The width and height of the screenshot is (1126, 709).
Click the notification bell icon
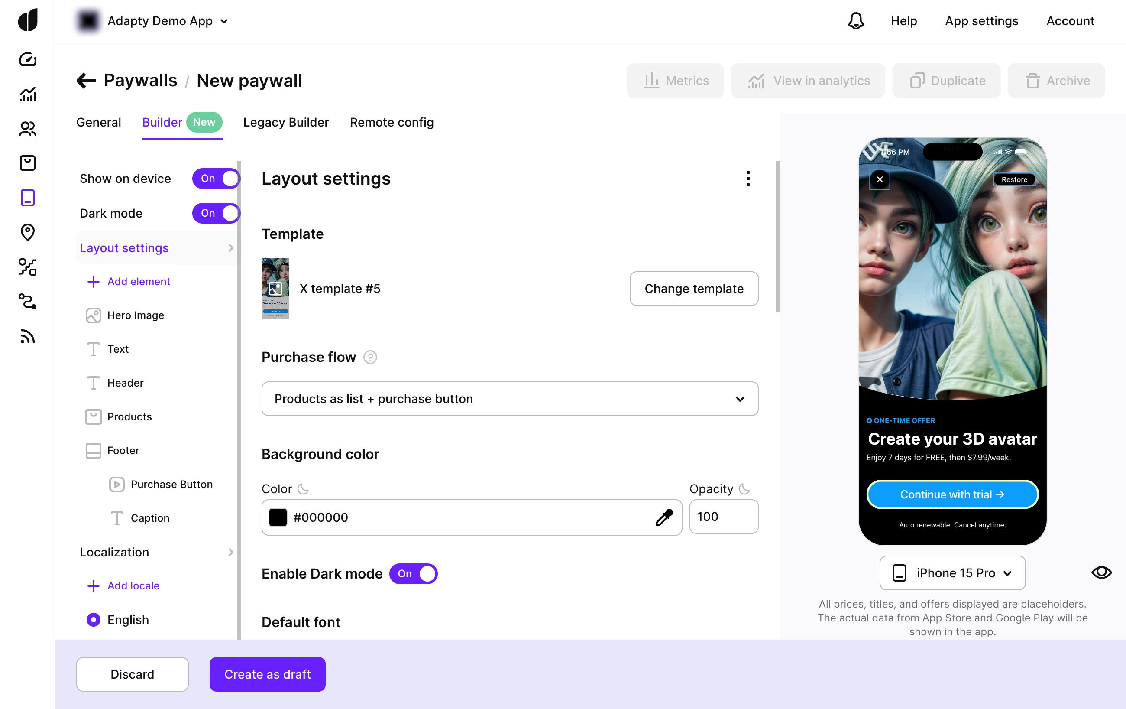(855, 21)
